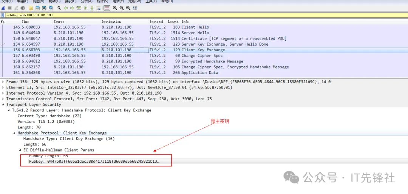This screenshot has width=408, height=194.
Task: Select packet 160 Change Cipher Spec, Encrypted Handshake row
Action: 204,67
